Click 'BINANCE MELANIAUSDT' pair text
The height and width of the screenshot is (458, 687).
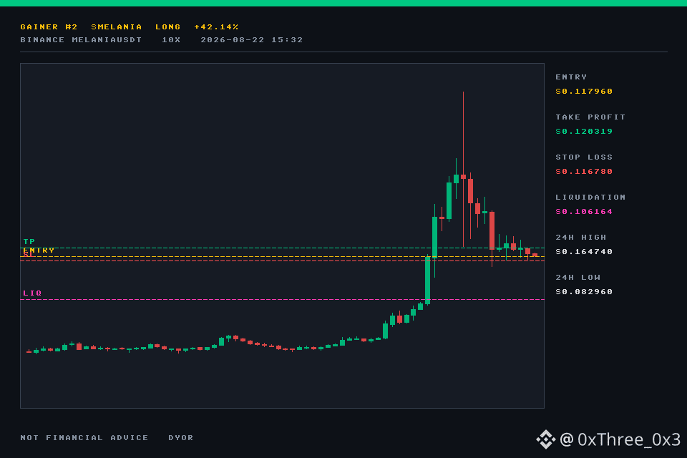point(81,40)
